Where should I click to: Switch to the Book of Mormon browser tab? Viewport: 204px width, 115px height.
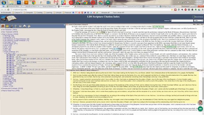48,6
